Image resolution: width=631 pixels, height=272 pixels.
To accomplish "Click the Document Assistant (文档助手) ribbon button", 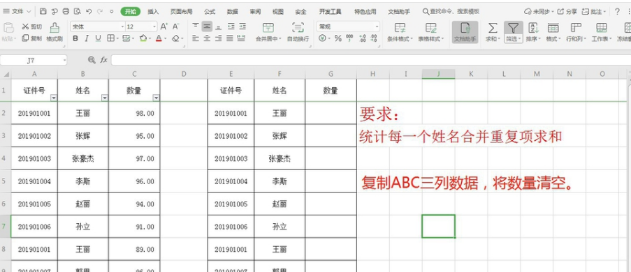I will [x=465, y=32].
